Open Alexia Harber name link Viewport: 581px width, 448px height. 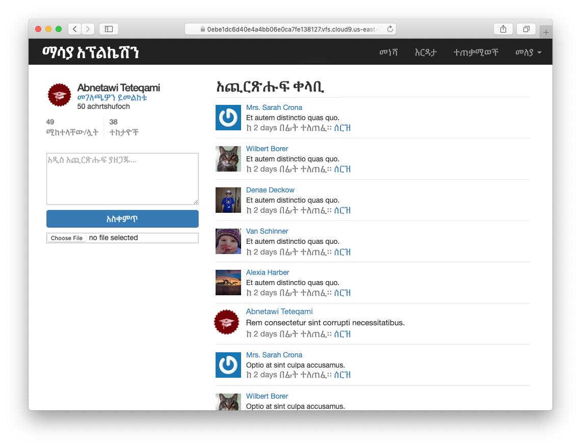[x=268, y=272]
